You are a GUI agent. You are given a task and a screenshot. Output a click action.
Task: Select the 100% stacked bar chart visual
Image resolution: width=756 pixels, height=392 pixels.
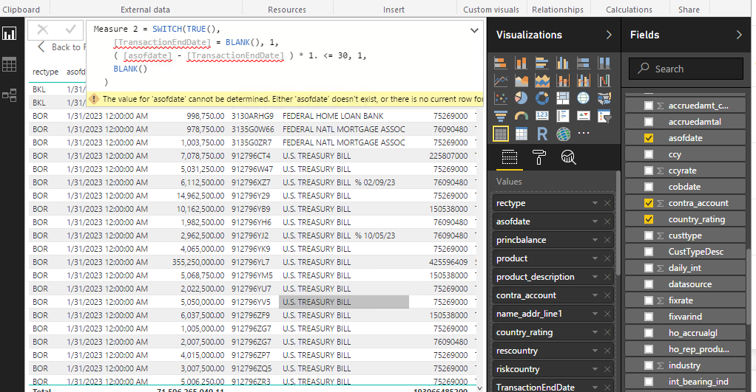pyautogui.click(x=584, y=63)
